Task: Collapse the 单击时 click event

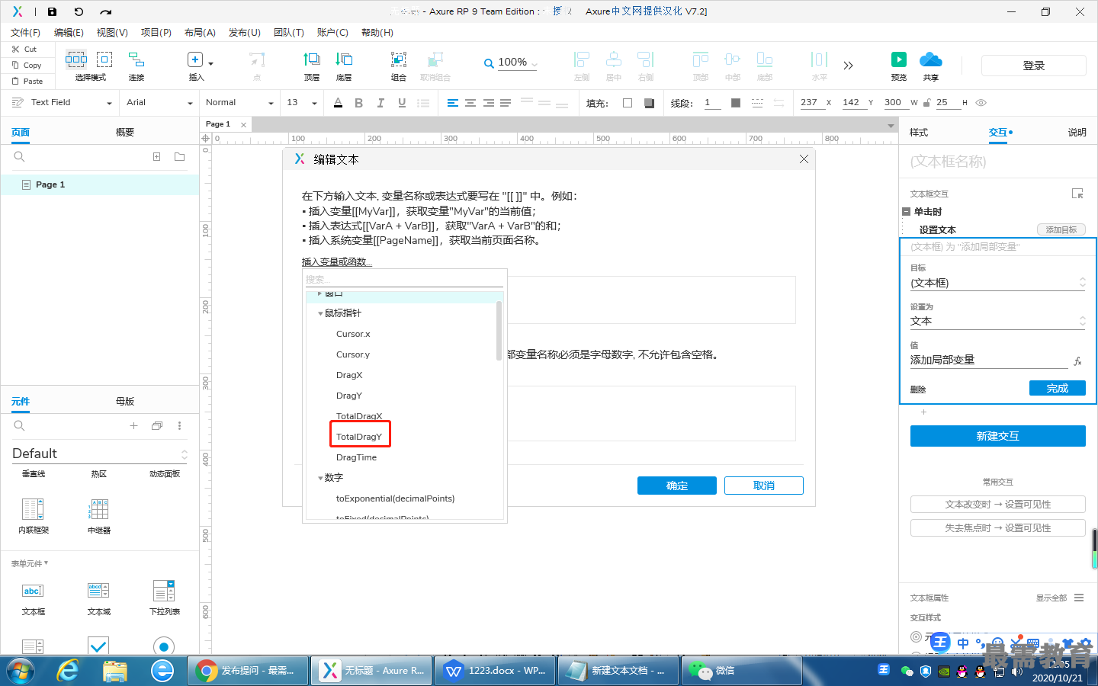Action: pyautogui.click(x=906, y=212)
